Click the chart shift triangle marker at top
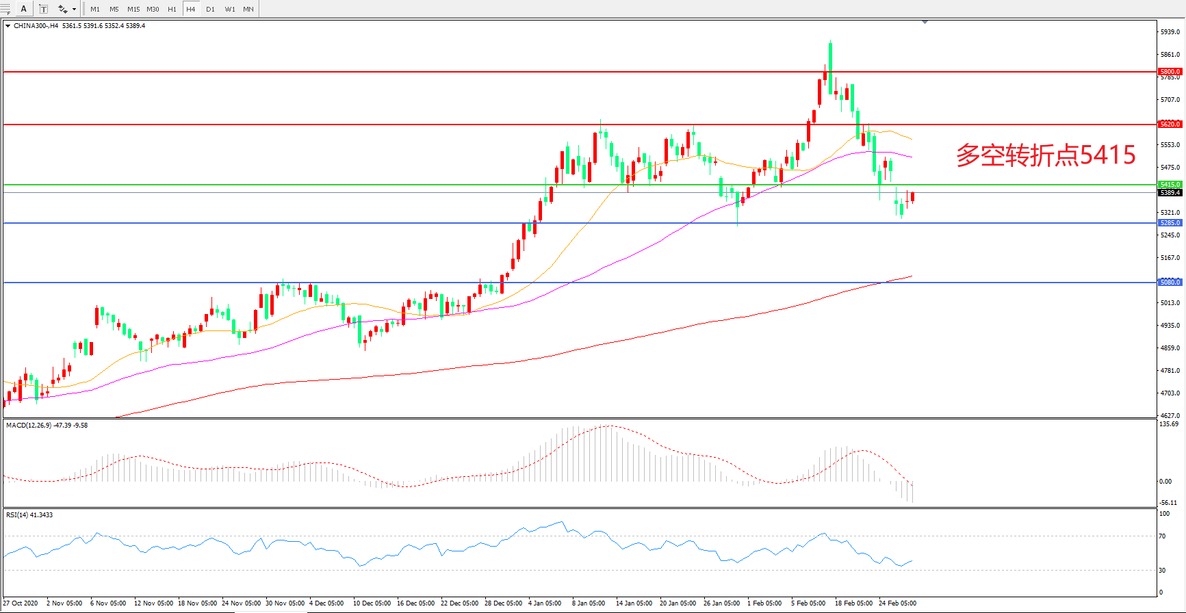Image resolution: width=1186 pixels, height=613 pixels. pos(925,23)
